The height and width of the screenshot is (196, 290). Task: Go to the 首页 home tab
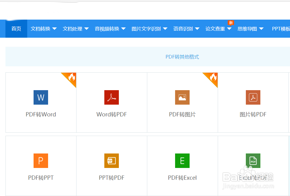point(16,29)
